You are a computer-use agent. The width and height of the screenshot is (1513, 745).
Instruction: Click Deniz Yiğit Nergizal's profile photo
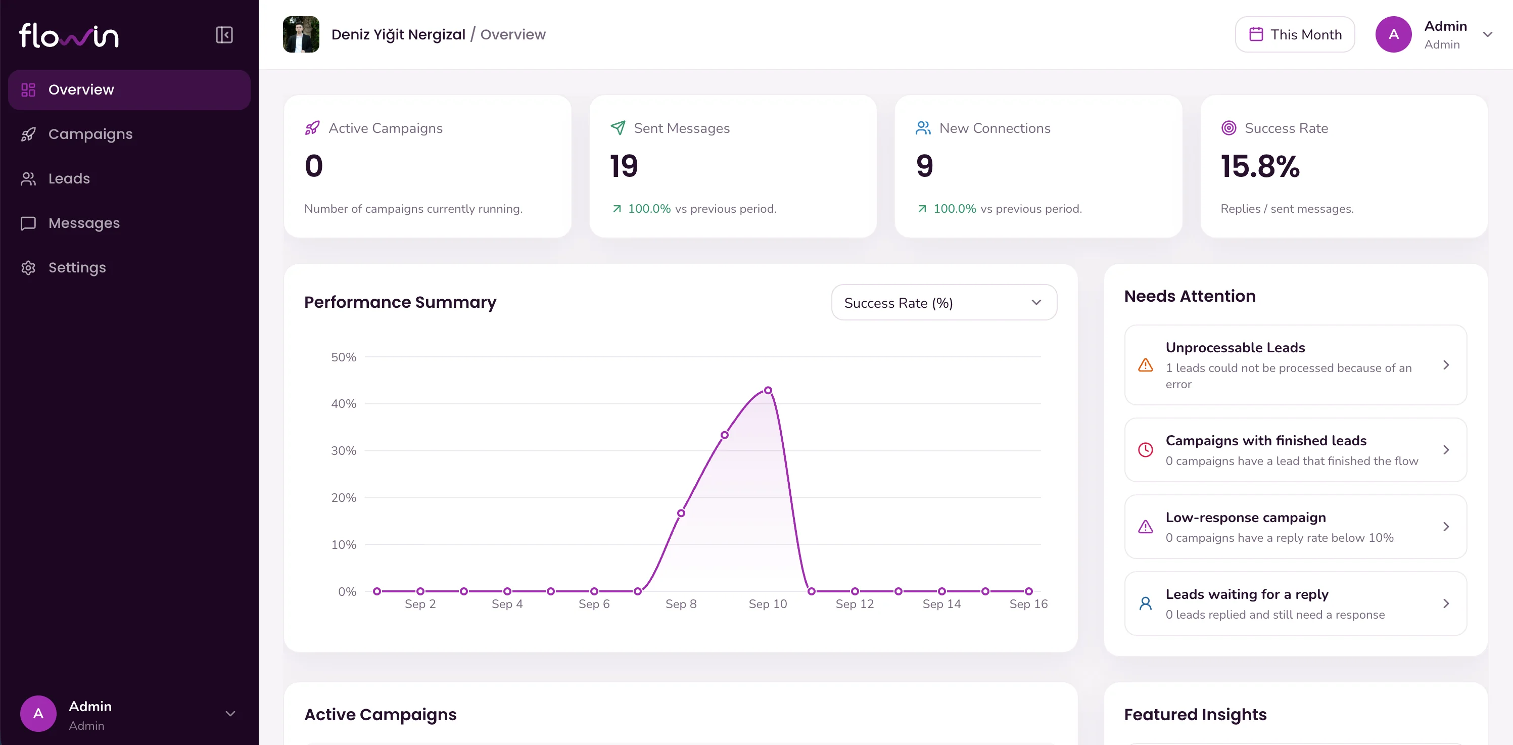tap(301, 34)
